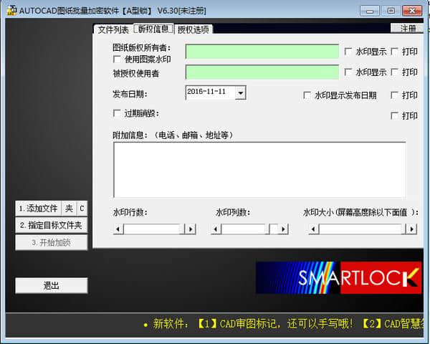The height and width of the screenshot is (344, 430).
Task: Click the 附加信息 text area
Action: click(x=259, y=170)
